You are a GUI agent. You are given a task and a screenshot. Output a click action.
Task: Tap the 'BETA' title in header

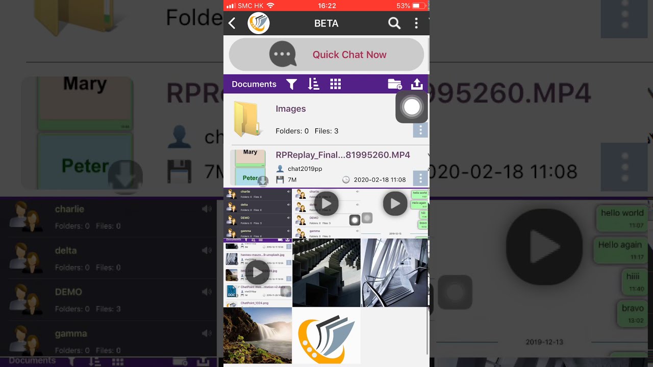[x=326, y=23]
